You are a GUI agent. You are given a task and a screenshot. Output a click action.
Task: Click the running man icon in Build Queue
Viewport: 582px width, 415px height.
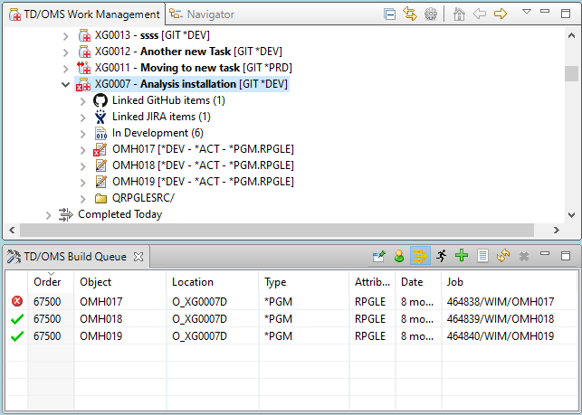441,256
